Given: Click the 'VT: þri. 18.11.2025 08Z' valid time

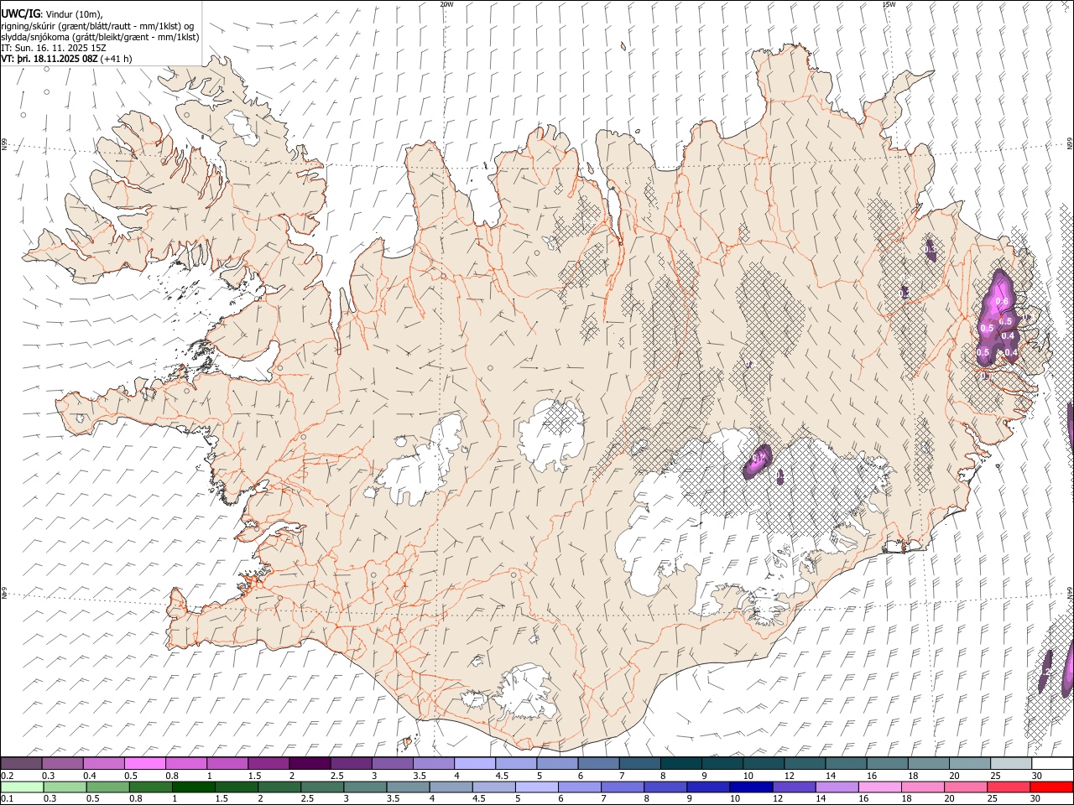Looking at the screenshot, I should [x=50, y=60].
